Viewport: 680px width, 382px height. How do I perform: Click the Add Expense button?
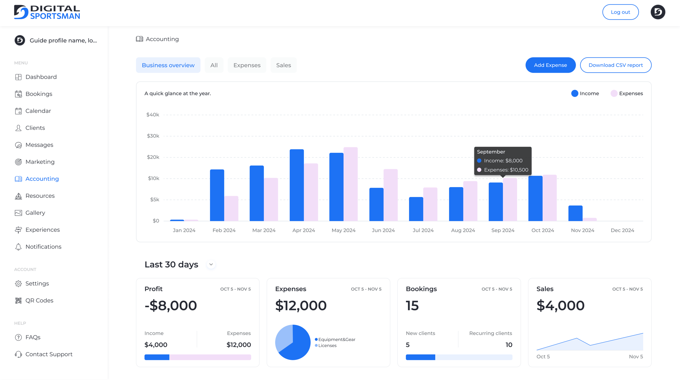(x=550, y=65)
